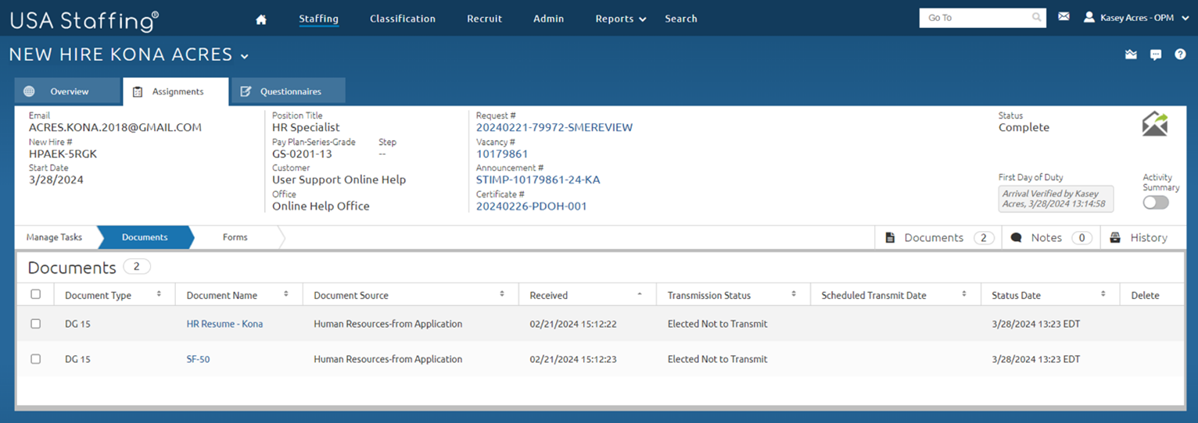The height and width of the screenshot is (423, 1198).
Task: Open the SF-50 document link
Action: 198,360
